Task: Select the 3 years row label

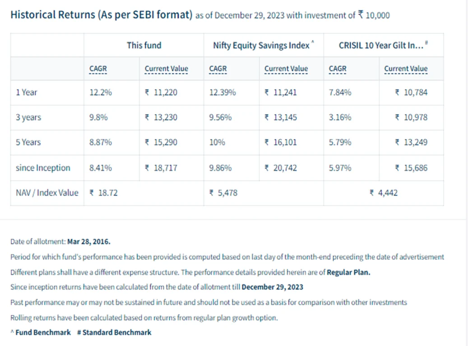Action: [28, 117]
